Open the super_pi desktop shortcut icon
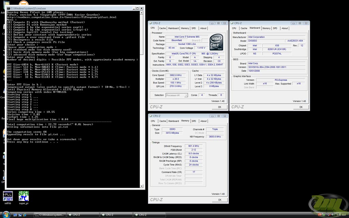349x218 pixels. (24, 196)
